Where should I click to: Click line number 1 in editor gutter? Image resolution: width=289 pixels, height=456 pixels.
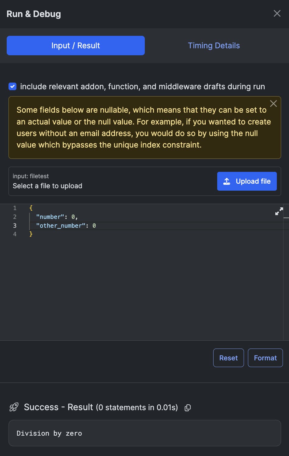15,208
